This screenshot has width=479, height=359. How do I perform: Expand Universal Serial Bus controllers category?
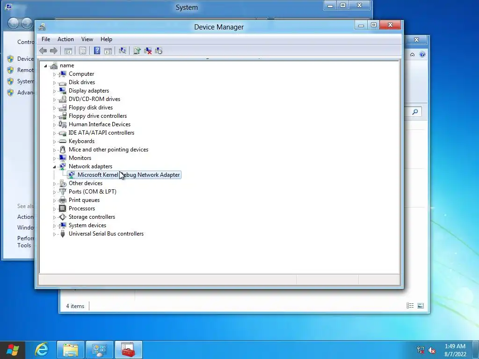click(x=54, y=234)
